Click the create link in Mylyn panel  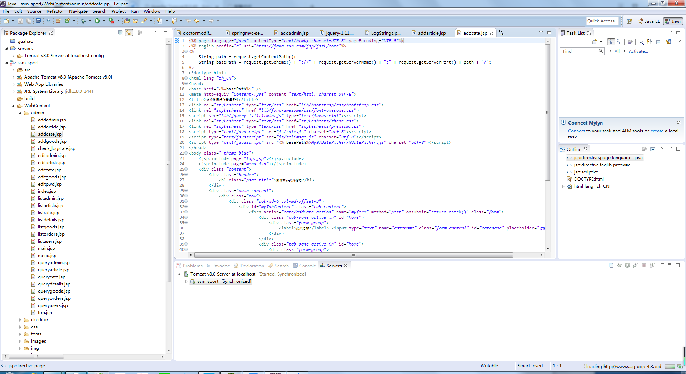(657, 131)
